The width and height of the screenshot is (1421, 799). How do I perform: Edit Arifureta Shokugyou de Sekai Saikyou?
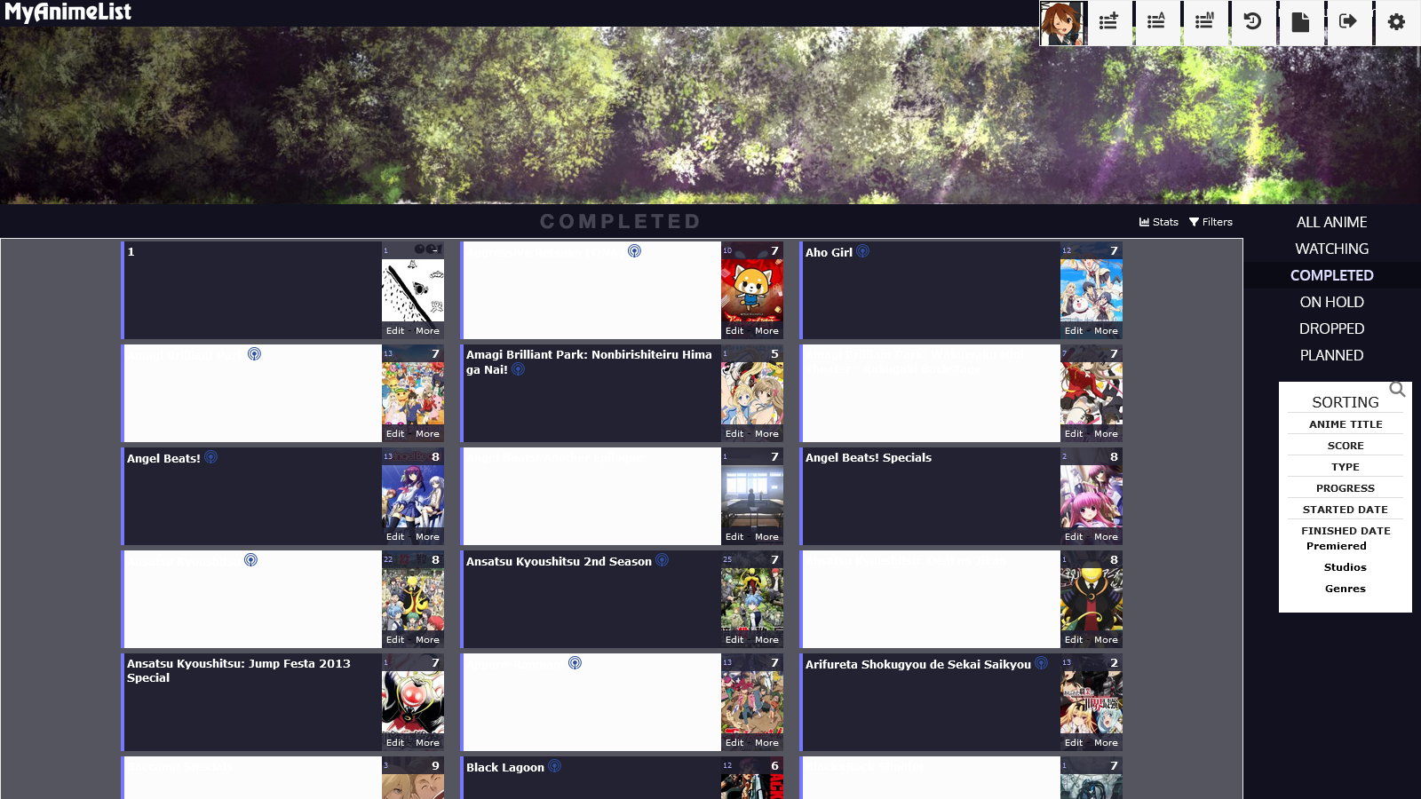coord(1074,743)
